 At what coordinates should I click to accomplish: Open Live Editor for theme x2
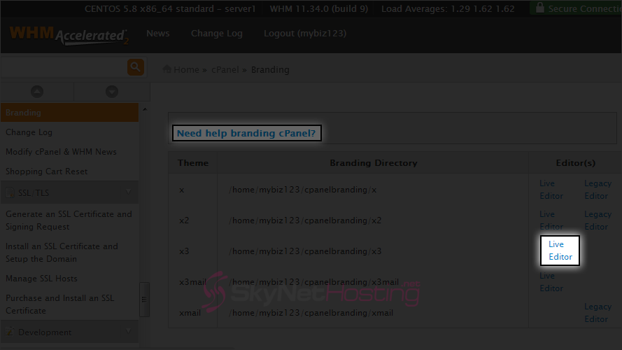pos(551,220)
